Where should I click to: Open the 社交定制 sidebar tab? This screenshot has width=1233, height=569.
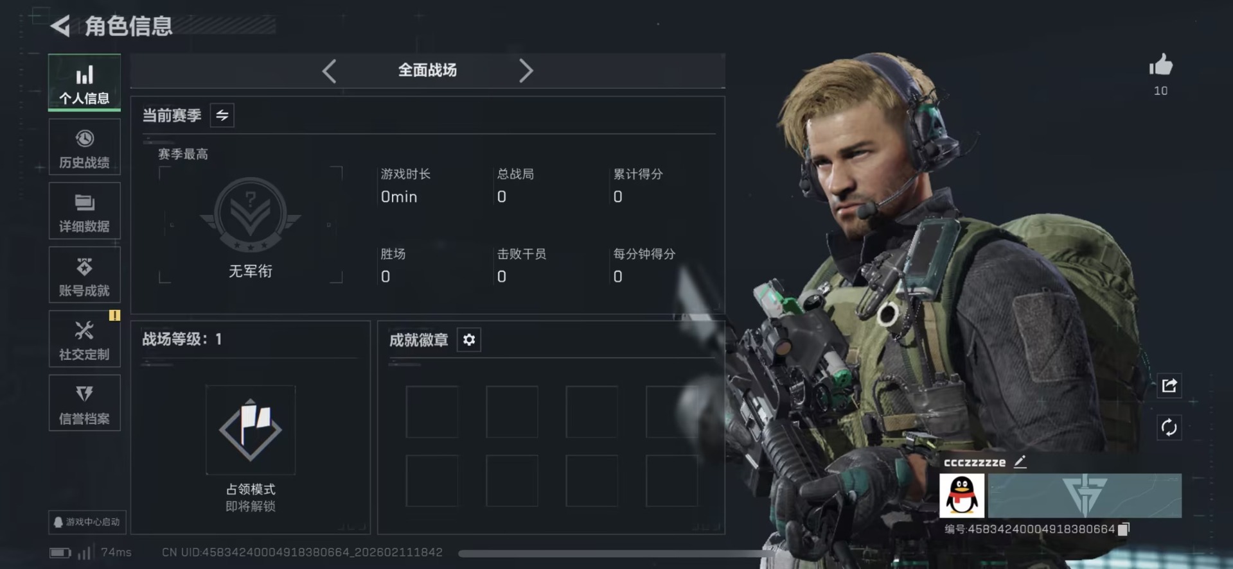point(84,339)
